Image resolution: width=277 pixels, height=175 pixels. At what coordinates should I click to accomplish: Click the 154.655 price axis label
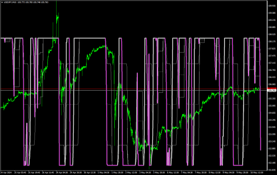coord(272,113)
